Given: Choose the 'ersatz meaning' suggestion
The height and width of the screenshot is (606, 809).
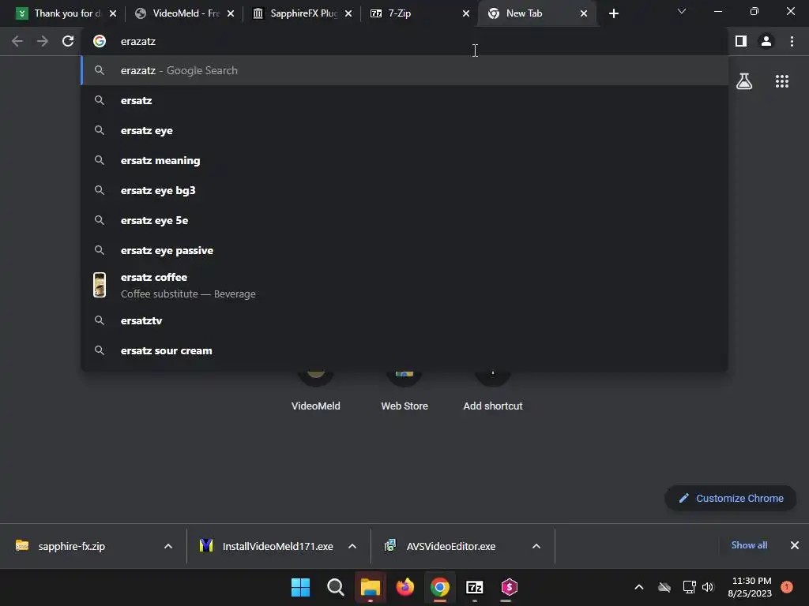Looking at the screenshot, I should (405, 160).
